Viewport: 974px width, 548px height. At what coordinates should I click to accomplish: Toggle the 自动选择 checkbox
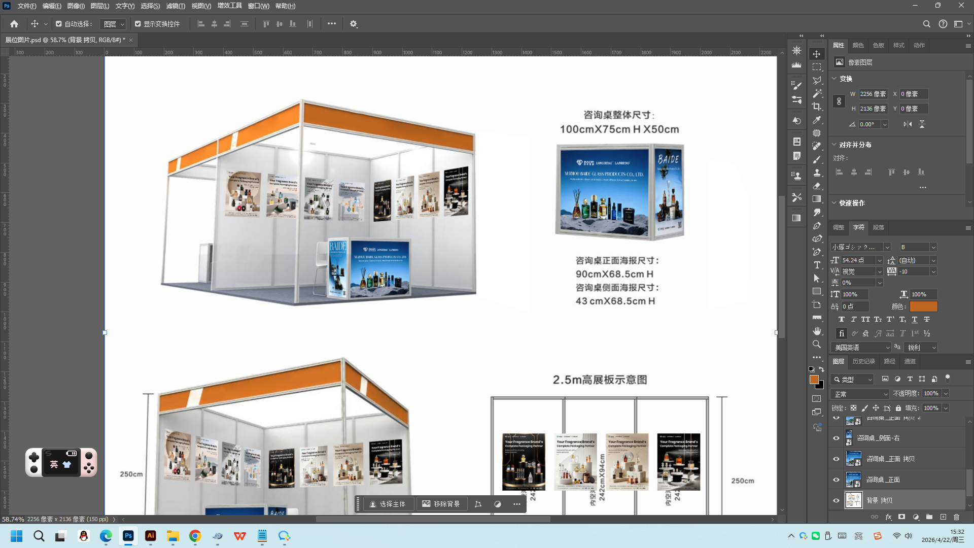coord(59,24)
